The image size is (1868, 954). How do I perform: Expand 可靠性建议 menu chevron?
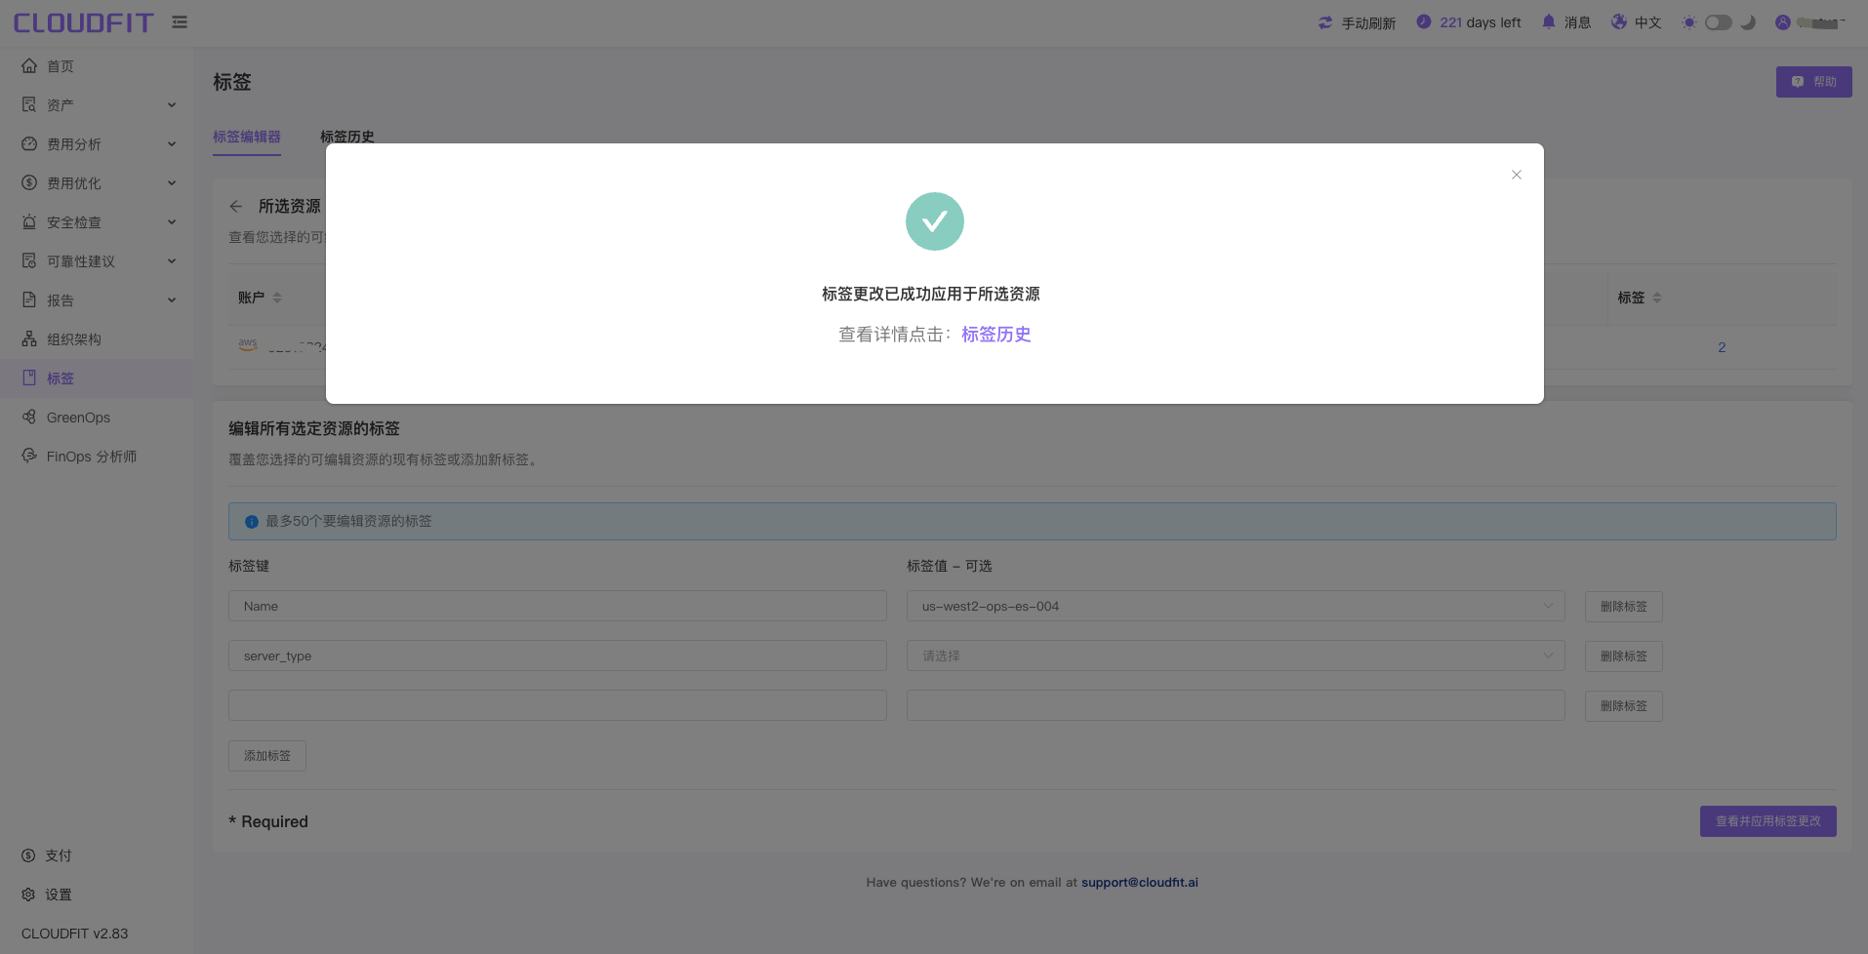172,261
